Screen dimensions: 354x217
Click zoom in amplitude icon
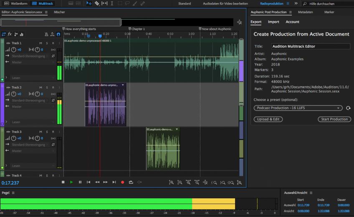pos(171,182)
